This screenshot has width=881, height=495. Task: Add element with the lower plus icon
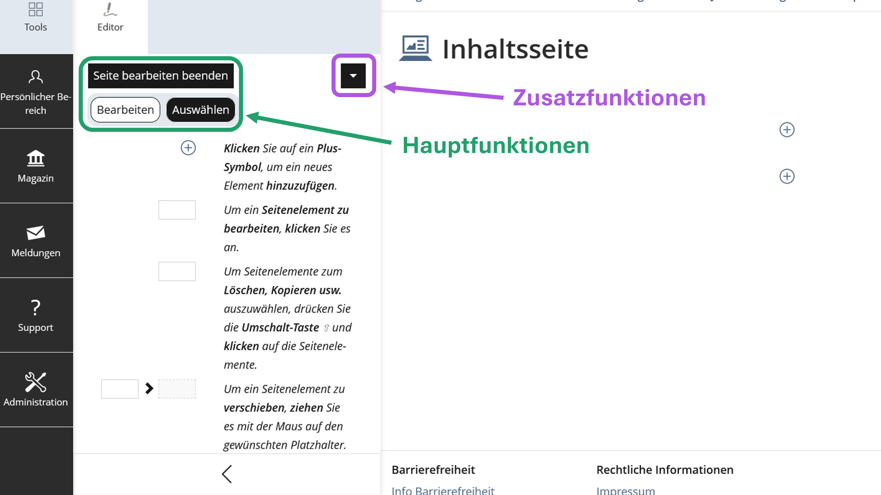pos(787,176)
